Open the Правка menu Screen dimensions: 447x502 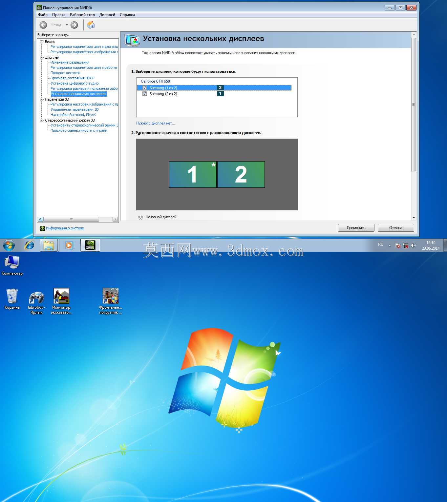(59, 15)
